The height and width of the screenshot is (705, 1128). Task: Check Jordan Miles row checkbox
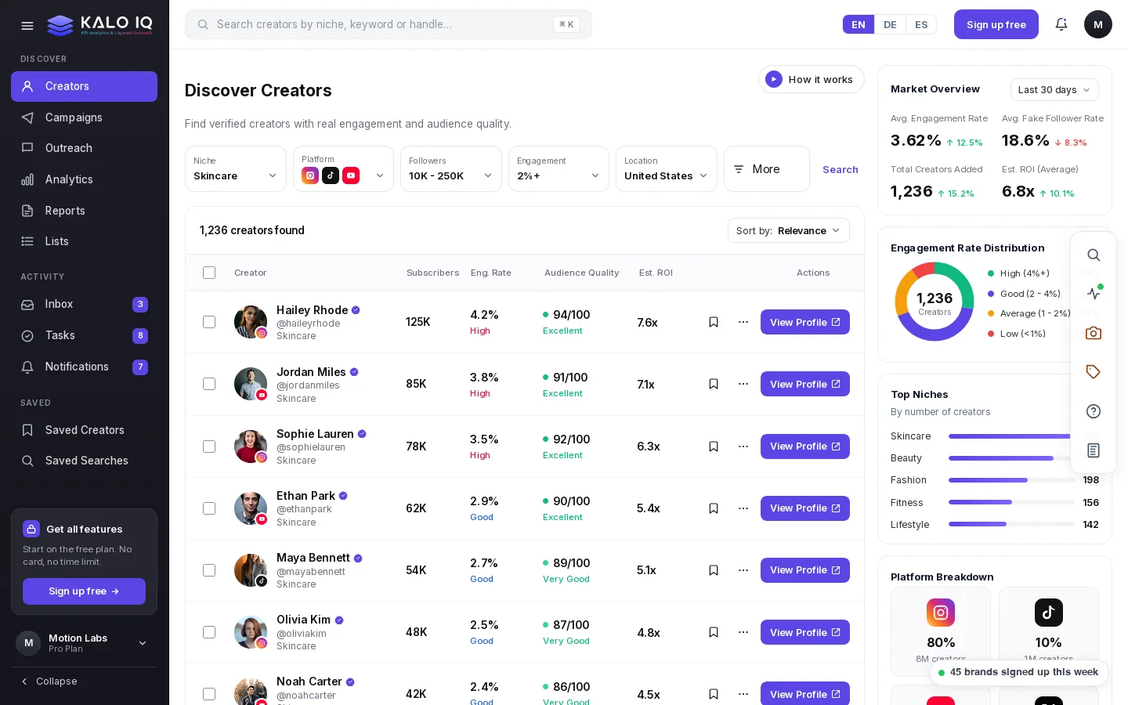click(209, 384)
